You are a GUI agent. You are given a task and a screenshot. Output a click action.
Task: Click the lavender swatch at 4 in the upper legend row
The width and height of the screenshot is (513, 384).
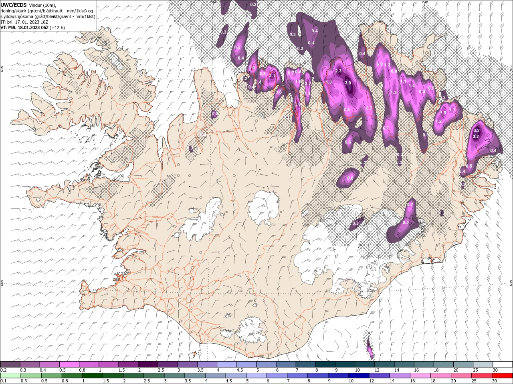tap(227, 364)
